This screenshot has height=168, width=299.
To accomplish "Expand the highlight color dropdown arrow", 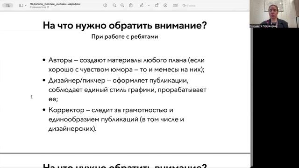I will [x=149, y=6].
